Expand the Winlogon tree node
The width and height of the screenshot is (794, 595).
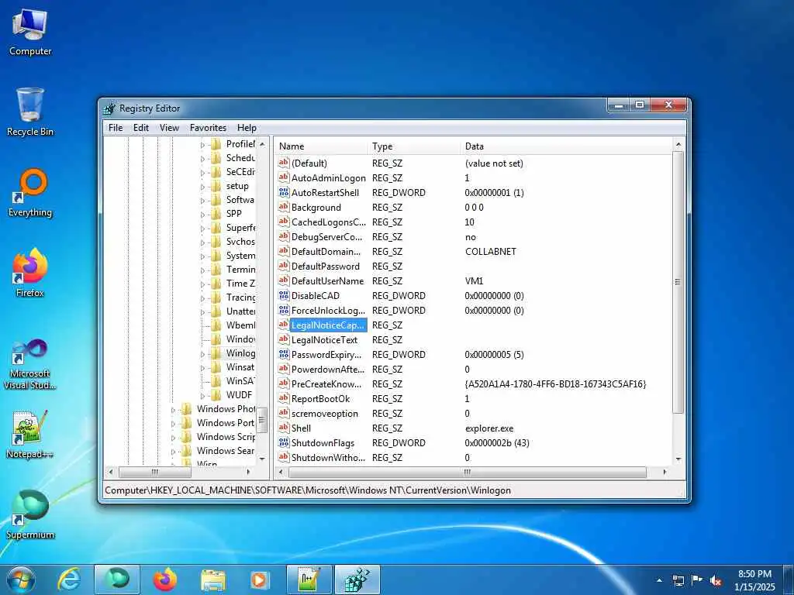click(x=202, y=353)
